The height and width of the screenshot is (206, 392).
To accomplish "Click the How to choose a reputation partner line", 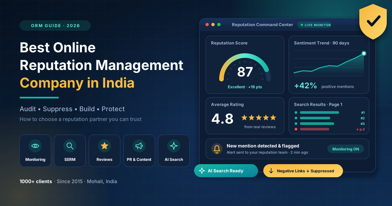I will point(81,119).
